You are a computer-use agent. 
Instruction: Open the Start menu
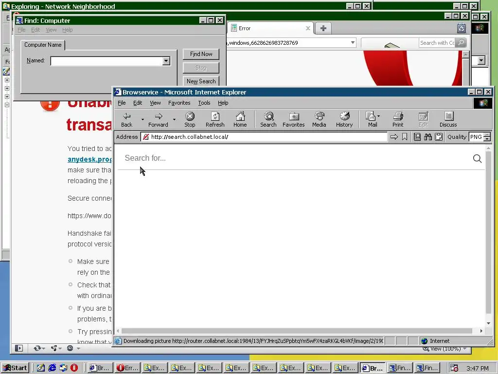(15, 368)
